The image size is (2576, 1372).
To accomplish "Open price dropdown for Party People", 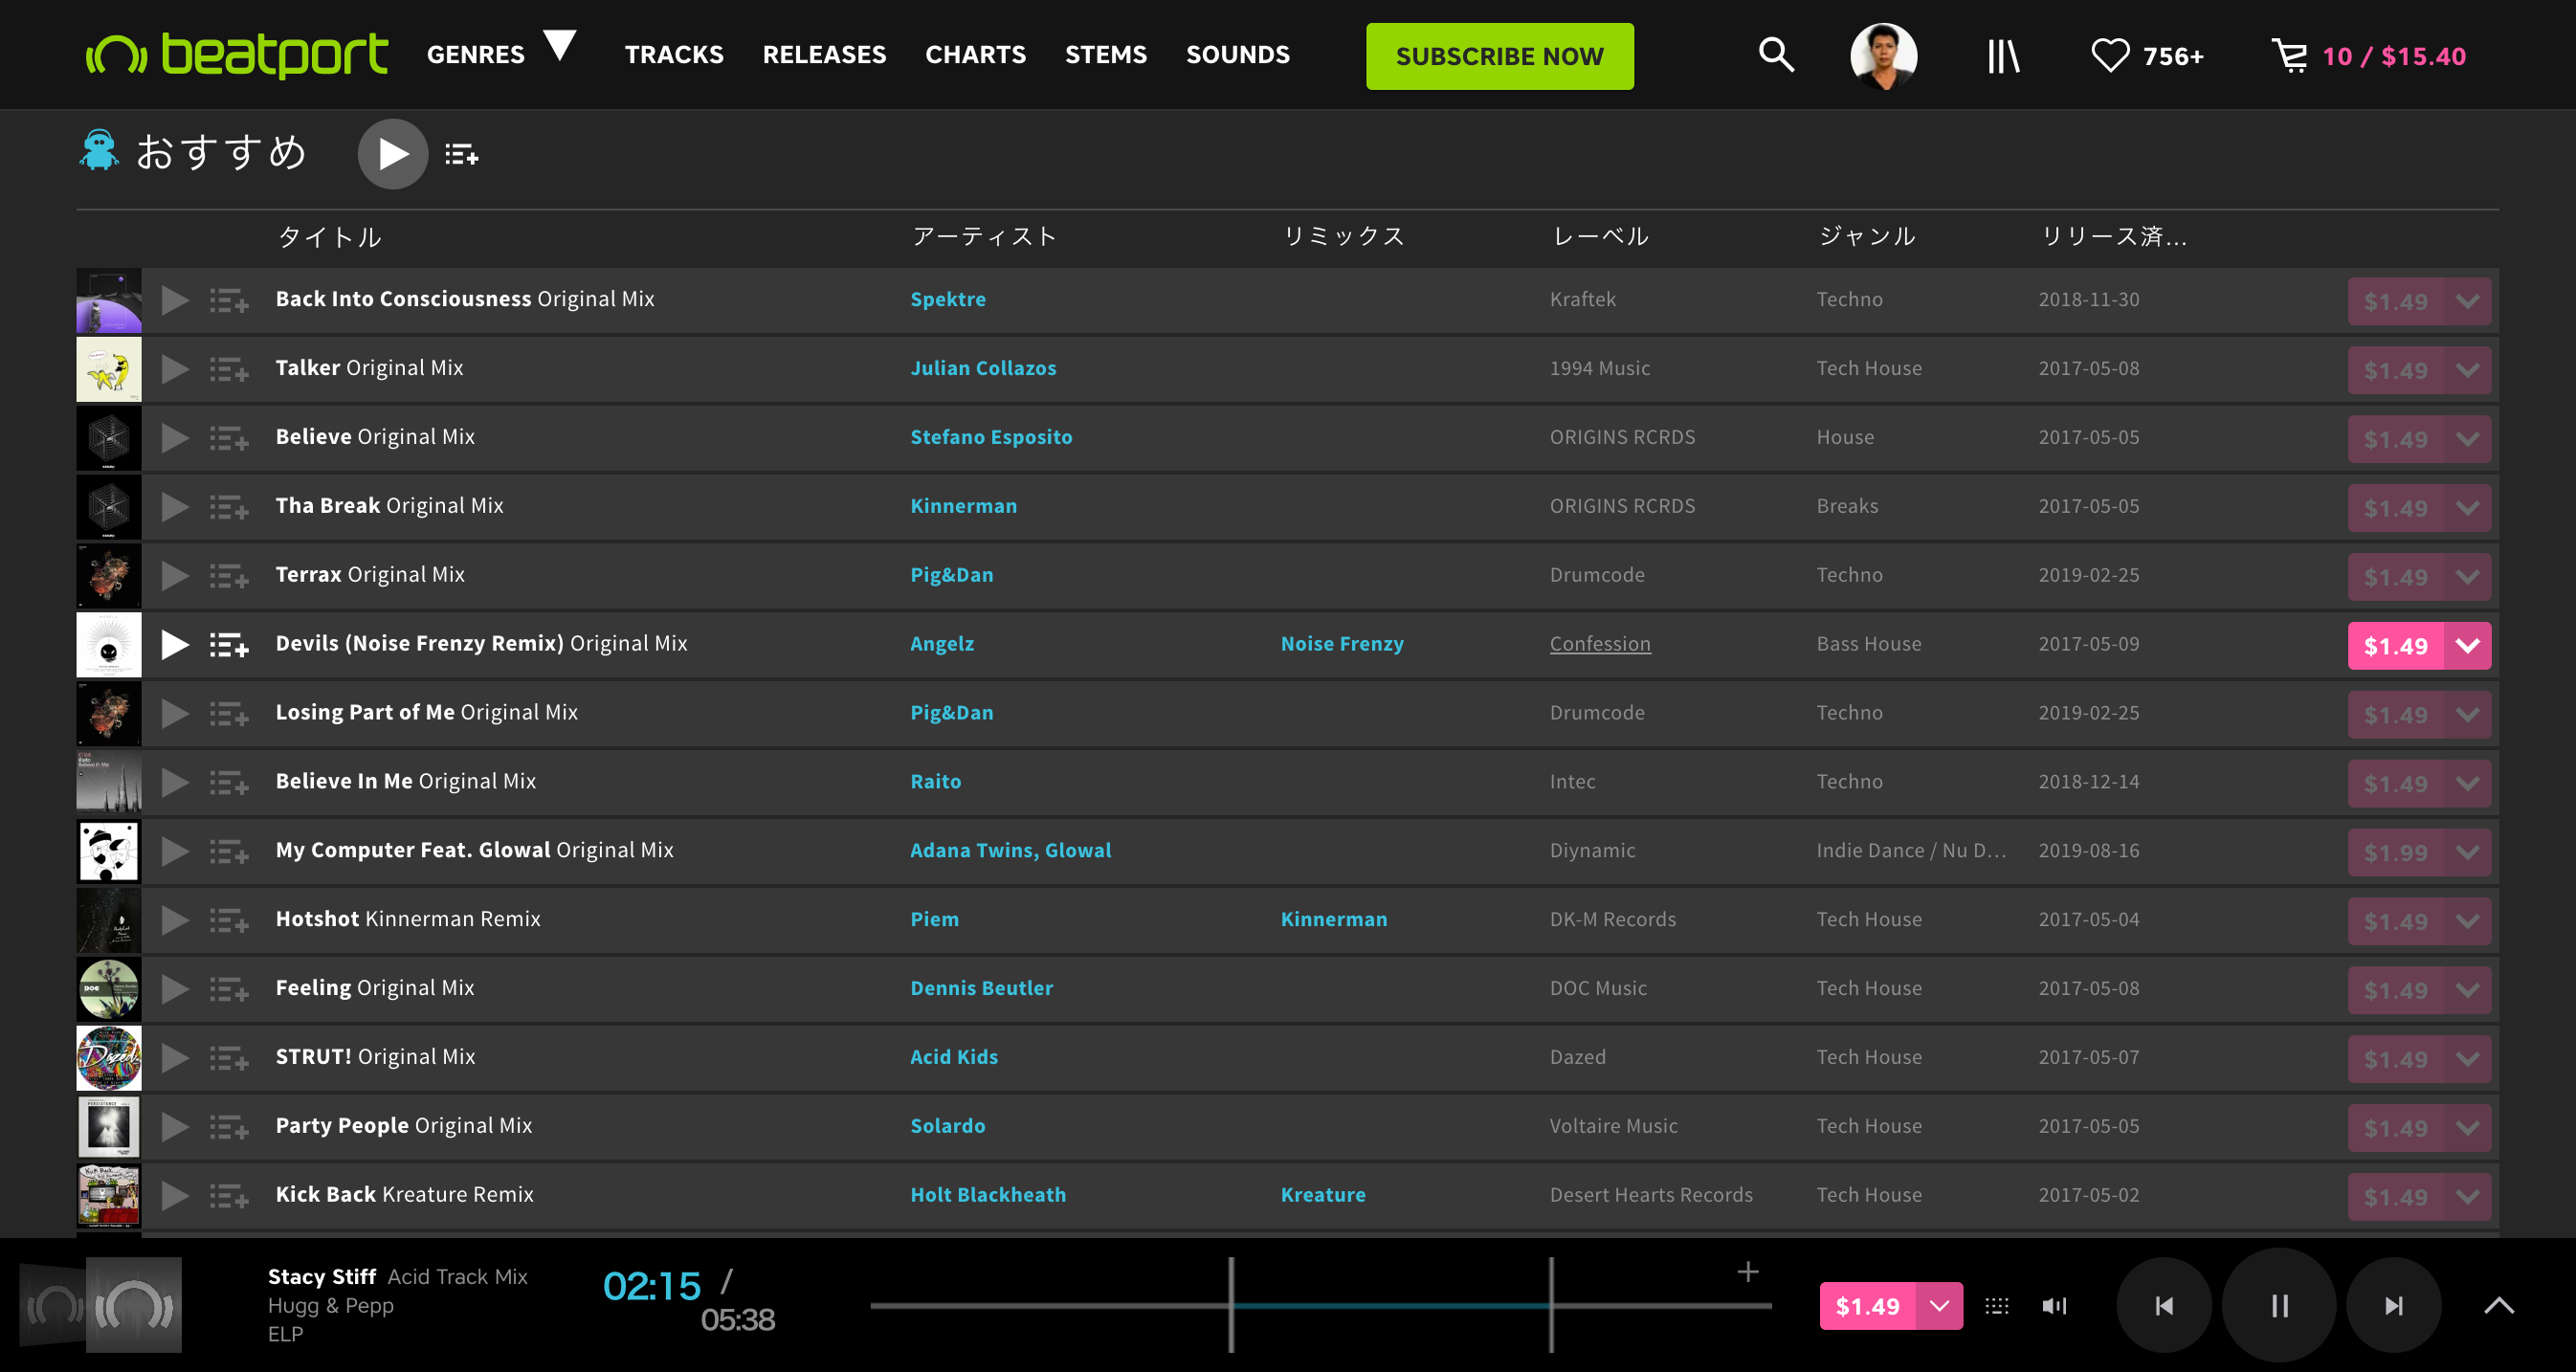I will [2468, 1128].
